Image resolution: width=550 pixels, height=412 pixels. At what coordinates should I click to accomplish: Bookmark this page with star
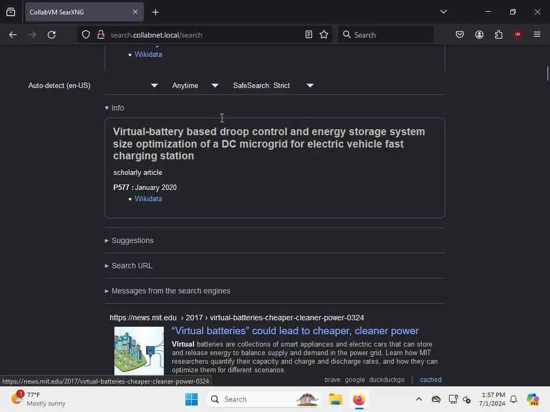pyautogui.click(x=324, y=35)
